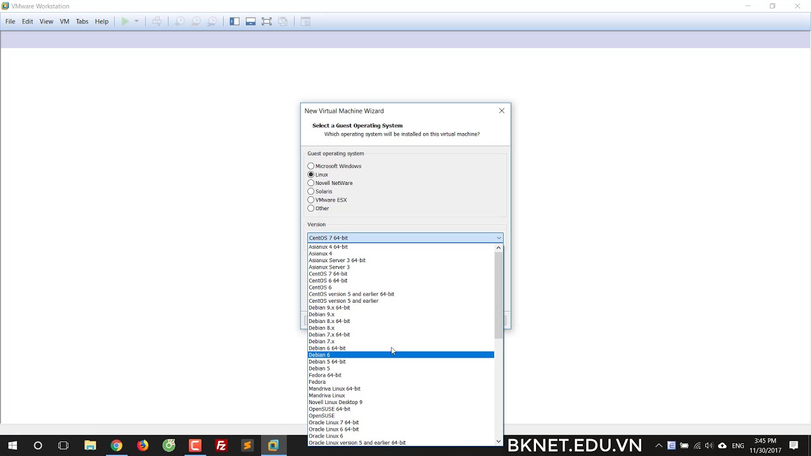811x456 pixels.
Task: Open the Windows Start menu
Action: point(13,446)
